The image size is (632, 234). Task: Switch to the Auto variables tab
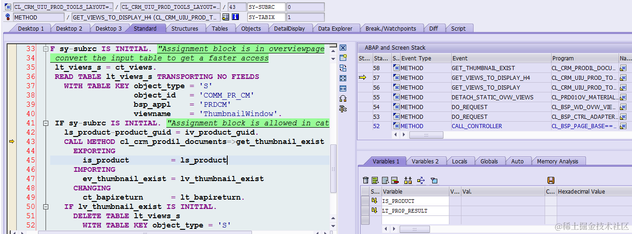pos(517,162)
